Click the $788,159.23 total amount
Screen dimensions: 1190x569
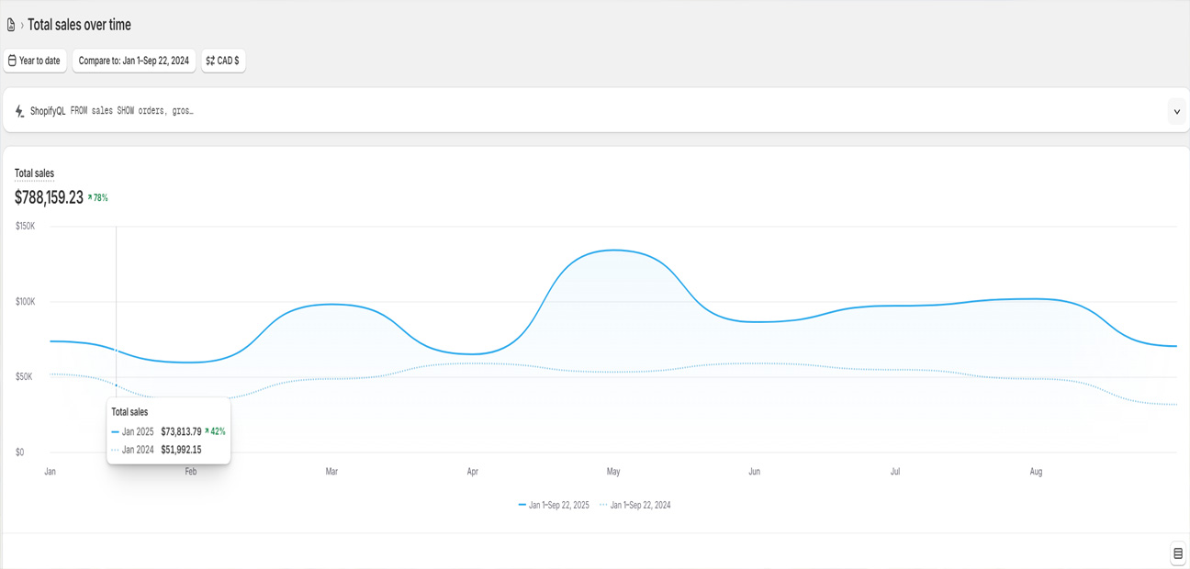point(49,197)
